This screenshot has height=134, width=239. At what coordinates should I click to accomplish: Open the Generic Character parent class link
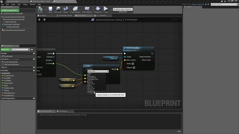pos(198,4)
